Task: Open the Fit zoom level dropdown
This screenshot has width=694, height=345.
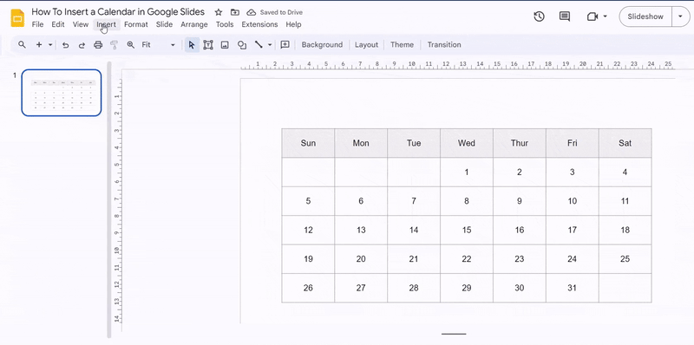Action: pyautogui.click(x=159, y=45)
